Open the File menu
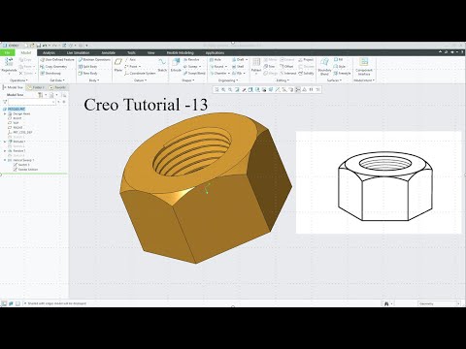This screenshot has width=466, height=349. click(7, 52)
